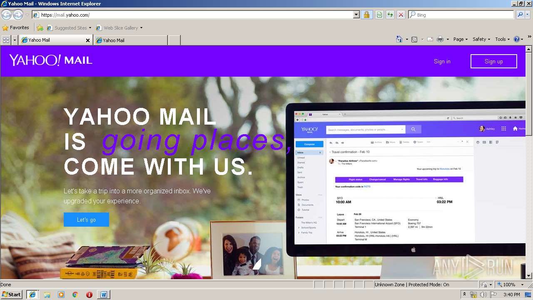Image resolution: width=533 pixels, height=300 pixels.
Task: Show hidden system tray icons
Action: 465,295
